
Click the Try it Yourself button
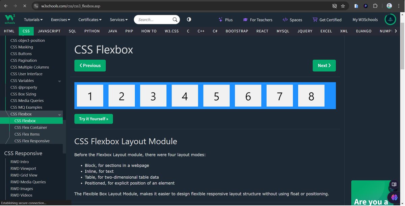coord(93,119)
